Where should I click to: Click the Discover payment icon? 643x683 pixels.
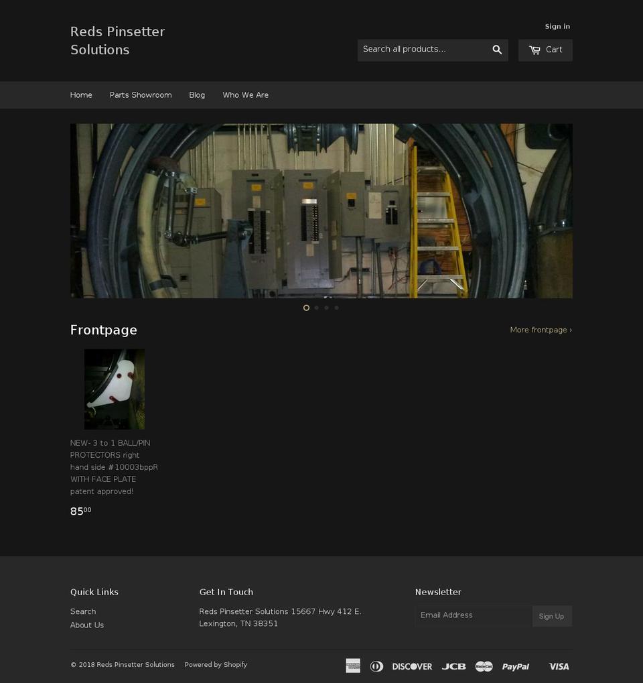411,666
